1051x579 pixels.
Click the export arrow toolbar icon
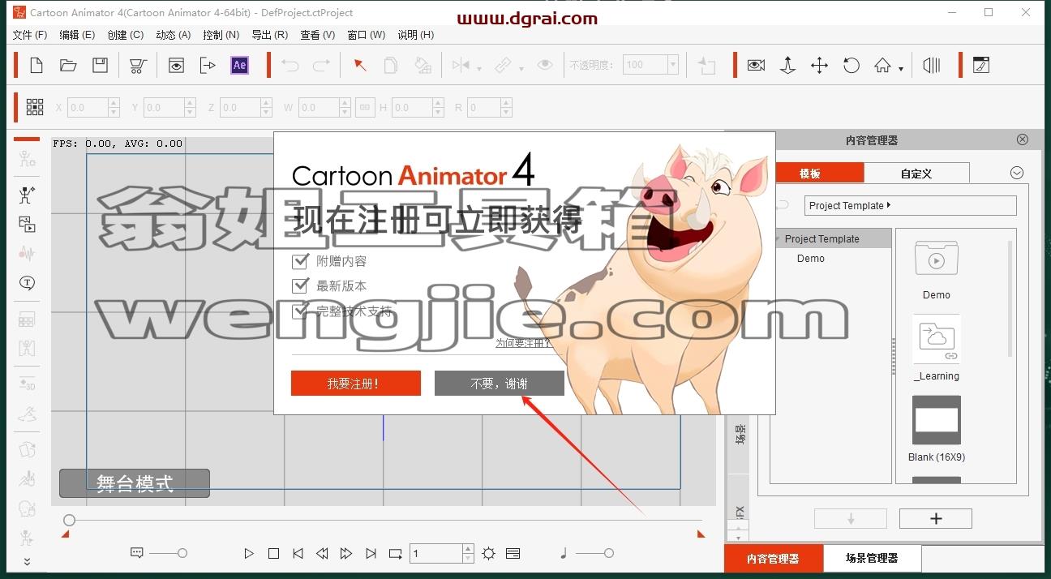208,66
